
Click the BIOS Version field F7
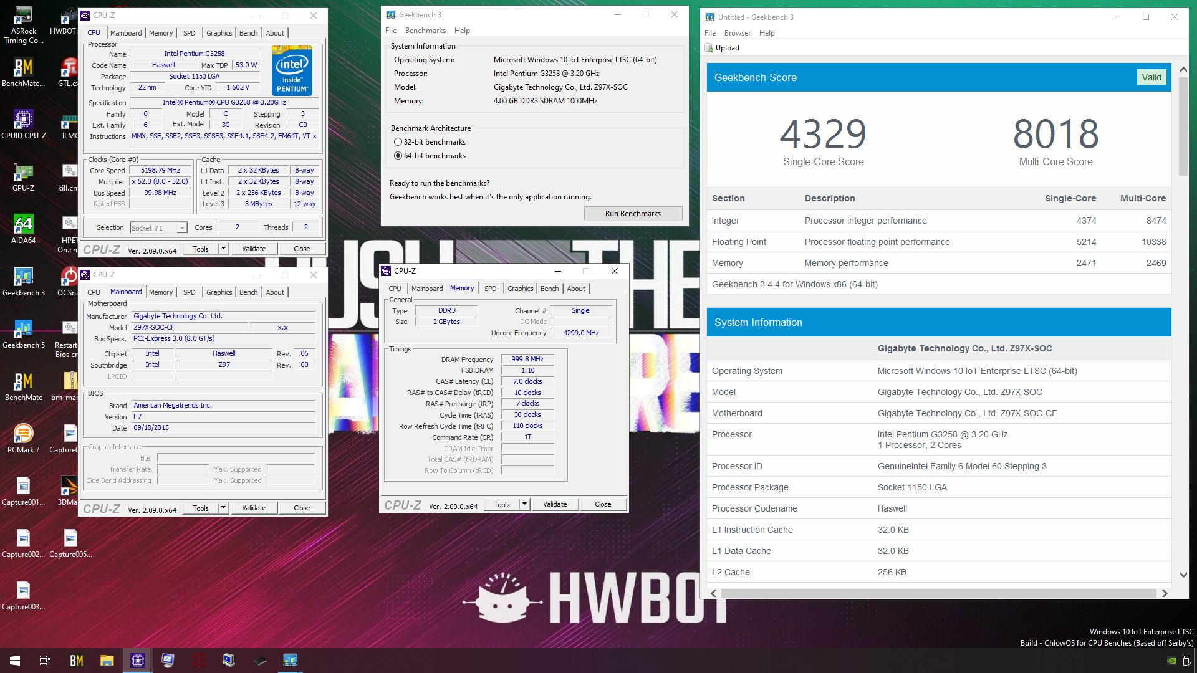click(x=224, y=416)
